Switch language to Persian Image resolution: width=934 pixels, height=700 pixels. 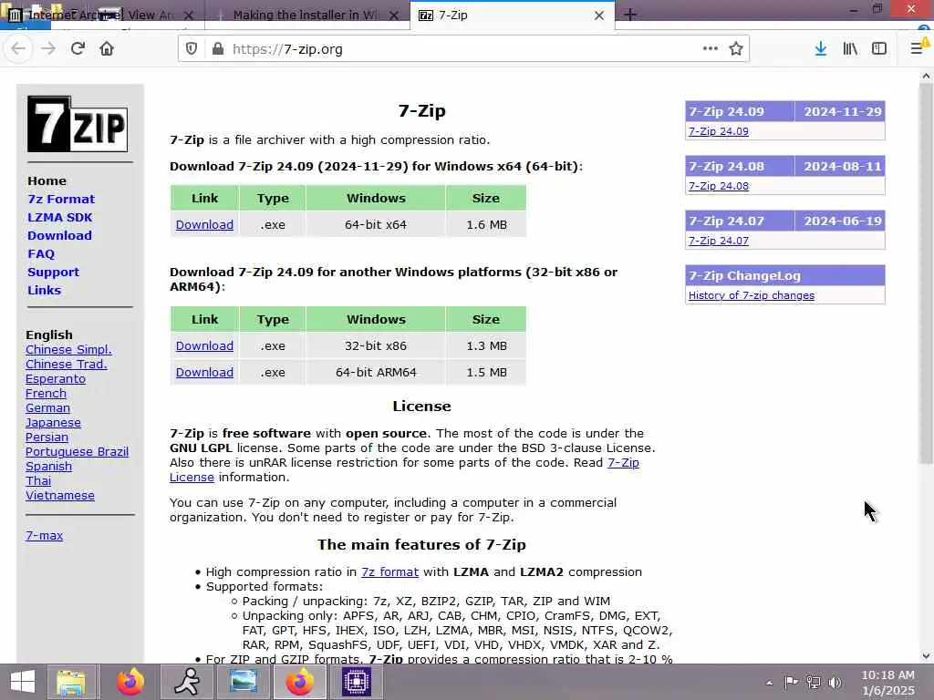coord(47,437)
